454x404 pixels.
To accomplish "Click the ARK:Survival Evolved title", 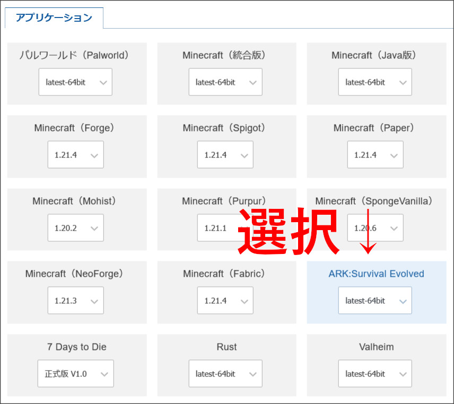I will [376, 274].
